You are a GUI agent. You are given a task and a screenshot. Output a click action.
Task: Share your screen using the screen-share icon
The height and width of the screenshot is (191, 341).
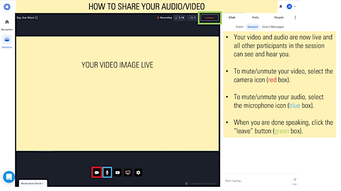pos(128,173)
